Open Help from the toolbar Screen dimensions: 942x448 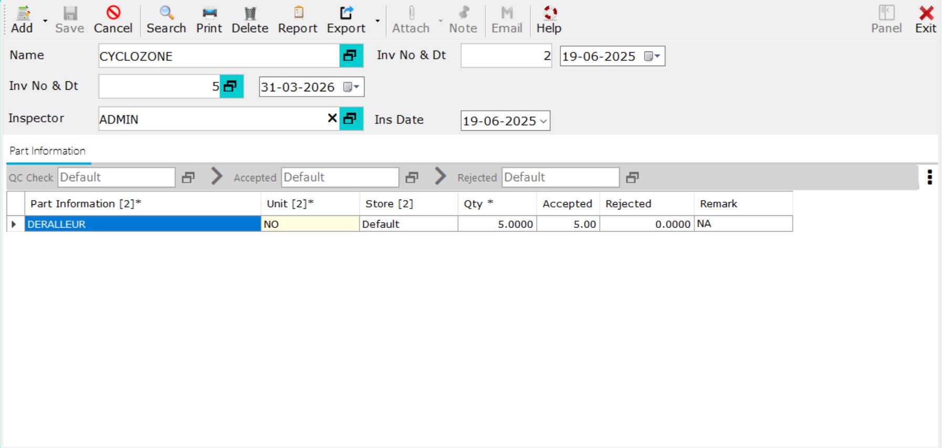pyautogui.click(x=549, y=20)
